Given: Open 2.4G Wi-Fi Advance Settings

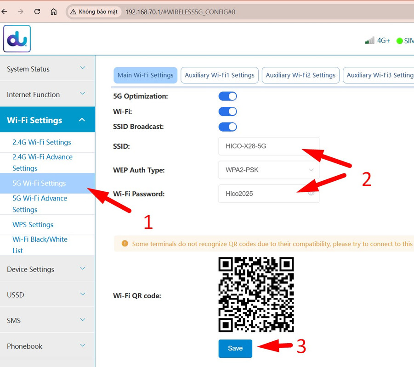Looking at the screenshot, I should click(42, 162).
